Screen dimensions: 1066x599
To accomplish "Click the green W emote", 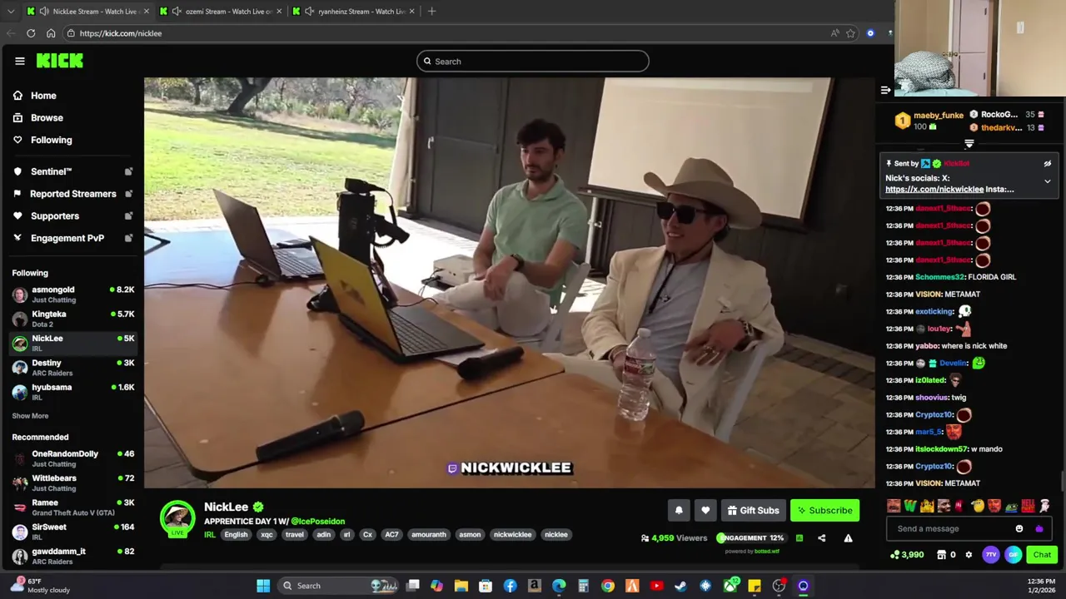I will (910, 506).
